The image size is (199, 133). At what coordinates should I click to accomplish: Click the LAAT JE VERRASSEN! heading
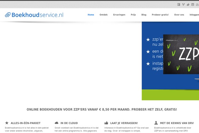point(124,123)
